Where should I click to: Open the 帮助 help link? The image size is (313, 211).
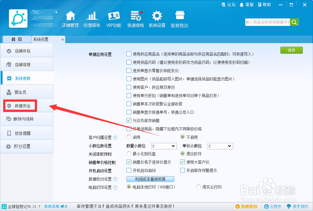(x=264, y=4)
